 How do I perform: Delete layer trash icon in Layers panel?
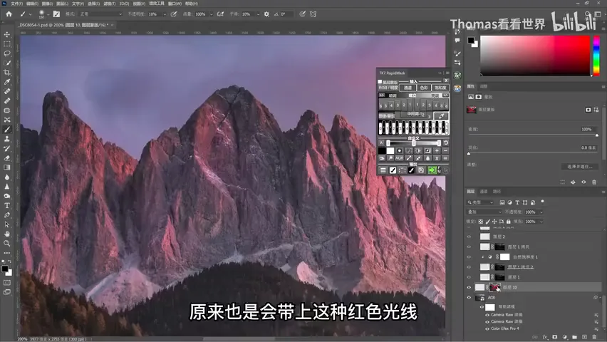click(x=595, y=337)
